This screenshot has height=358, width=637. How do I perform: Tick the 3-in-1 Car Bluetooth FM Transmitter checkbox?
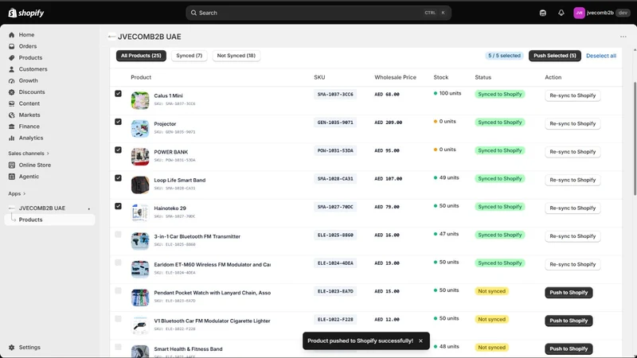118,234
